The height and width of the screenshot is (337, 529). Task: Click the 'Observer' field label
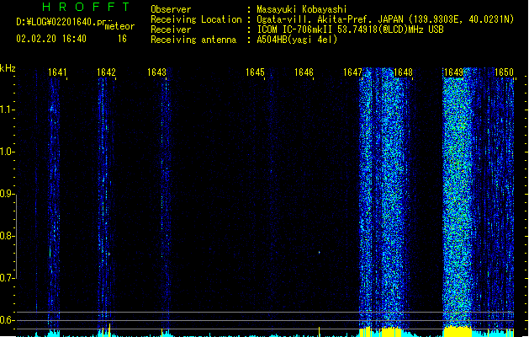(171, 9)
